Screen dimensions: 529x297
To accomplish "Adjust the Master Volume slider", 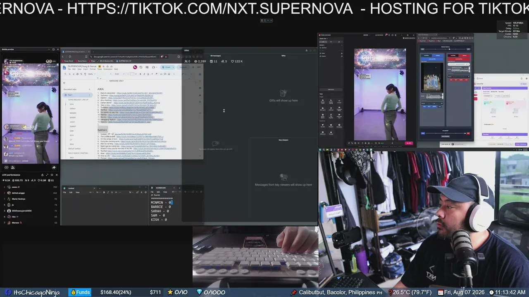I will point(445,50).
